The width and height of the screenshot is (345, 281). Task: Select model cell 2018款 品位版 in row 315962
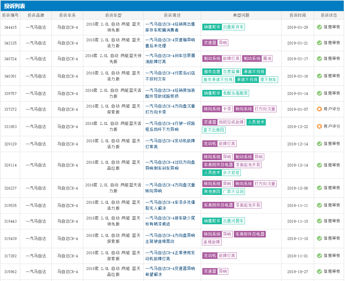113,272
